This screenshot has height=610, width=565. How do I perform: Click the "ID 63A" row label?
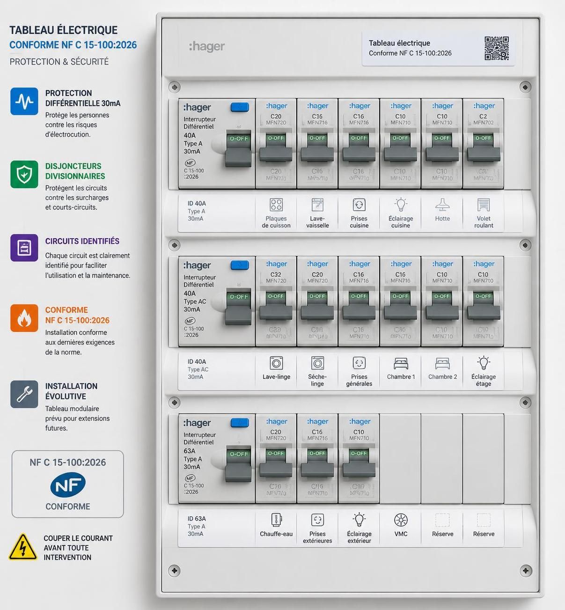coord(197,519)
